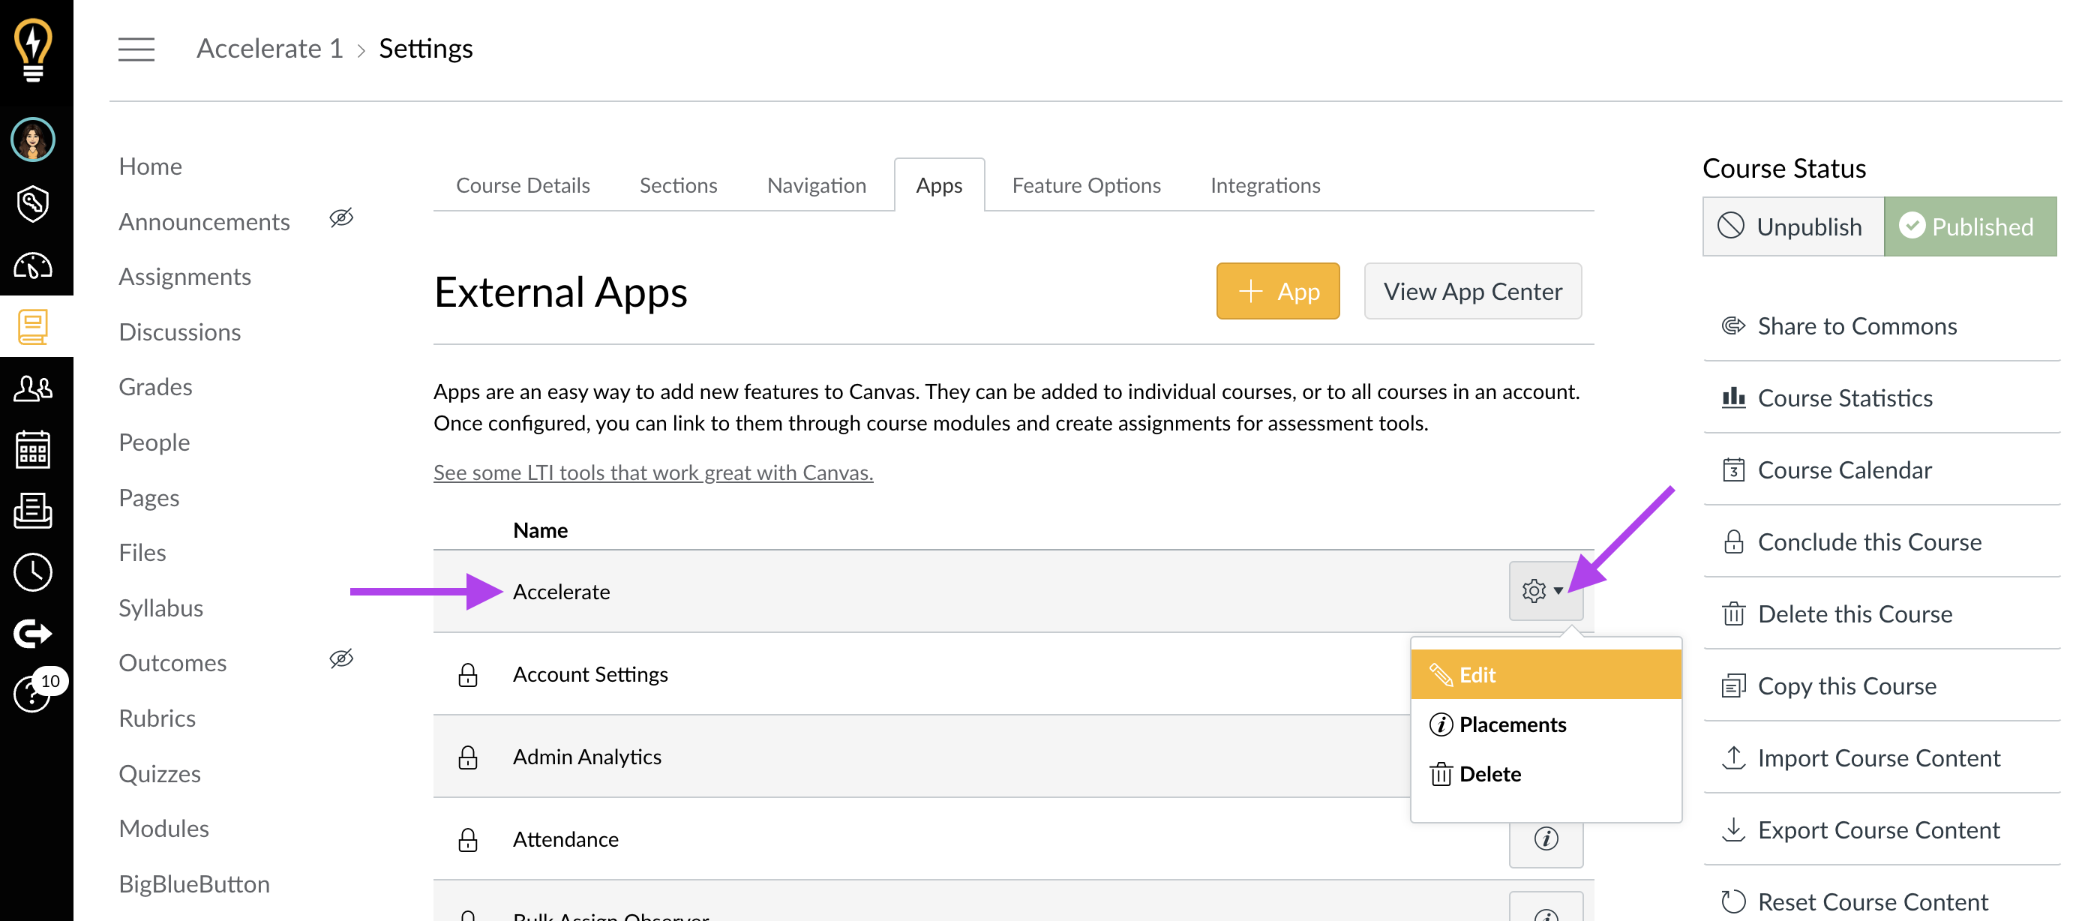Click the lock icon beside Attendance

tap(467, 839)
